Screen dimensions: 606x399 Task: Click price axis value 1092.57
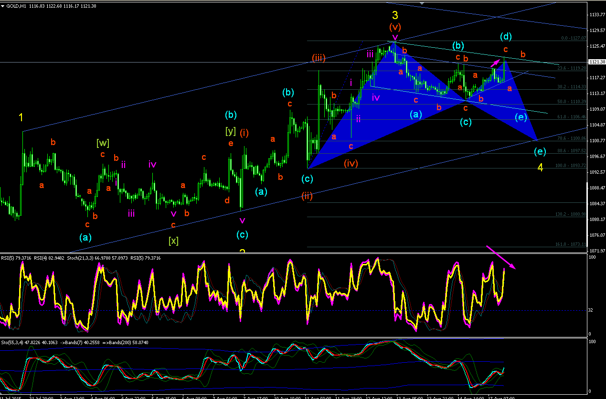pos(597,172)
